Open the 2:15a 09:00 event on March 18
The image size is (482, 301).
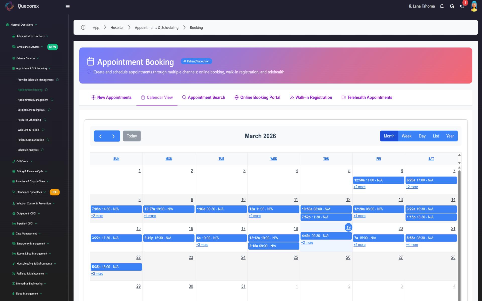[x=274, y=246]
